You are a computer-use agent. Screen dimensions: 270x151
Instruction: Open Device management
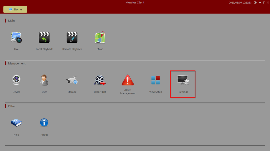(x=16, y=80)
